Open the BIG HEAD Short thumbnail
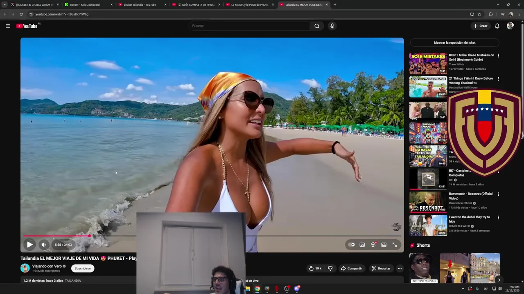Viewport: 524px width, 294px height. pyautogui.click(x=424, y=268)
